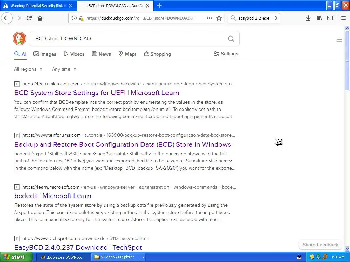Click the magnifier tray icon
Image resolution: width=350 pixels, height=262 pixels.
tap(325, 257)
